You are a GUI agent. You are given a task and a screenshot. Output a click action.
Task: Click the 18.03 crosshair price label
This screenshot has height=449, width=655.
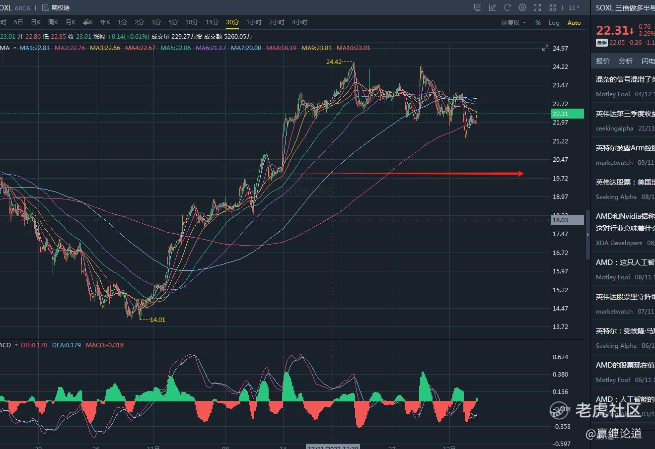[x=568, y=220]
